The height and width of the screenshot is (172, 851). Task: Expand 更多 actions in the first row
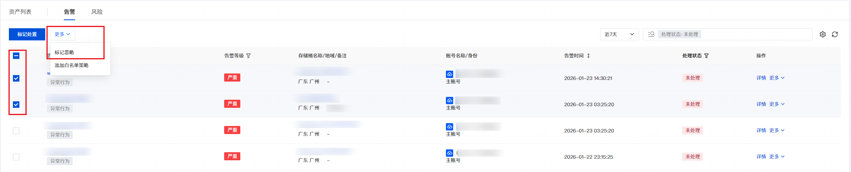click(777, 78)
